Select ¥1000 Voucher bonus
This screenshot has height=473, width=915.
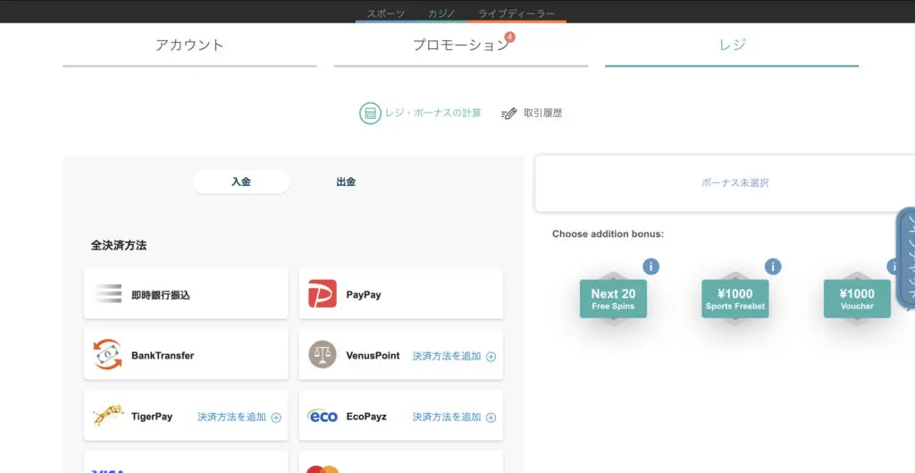pos(857,299)
